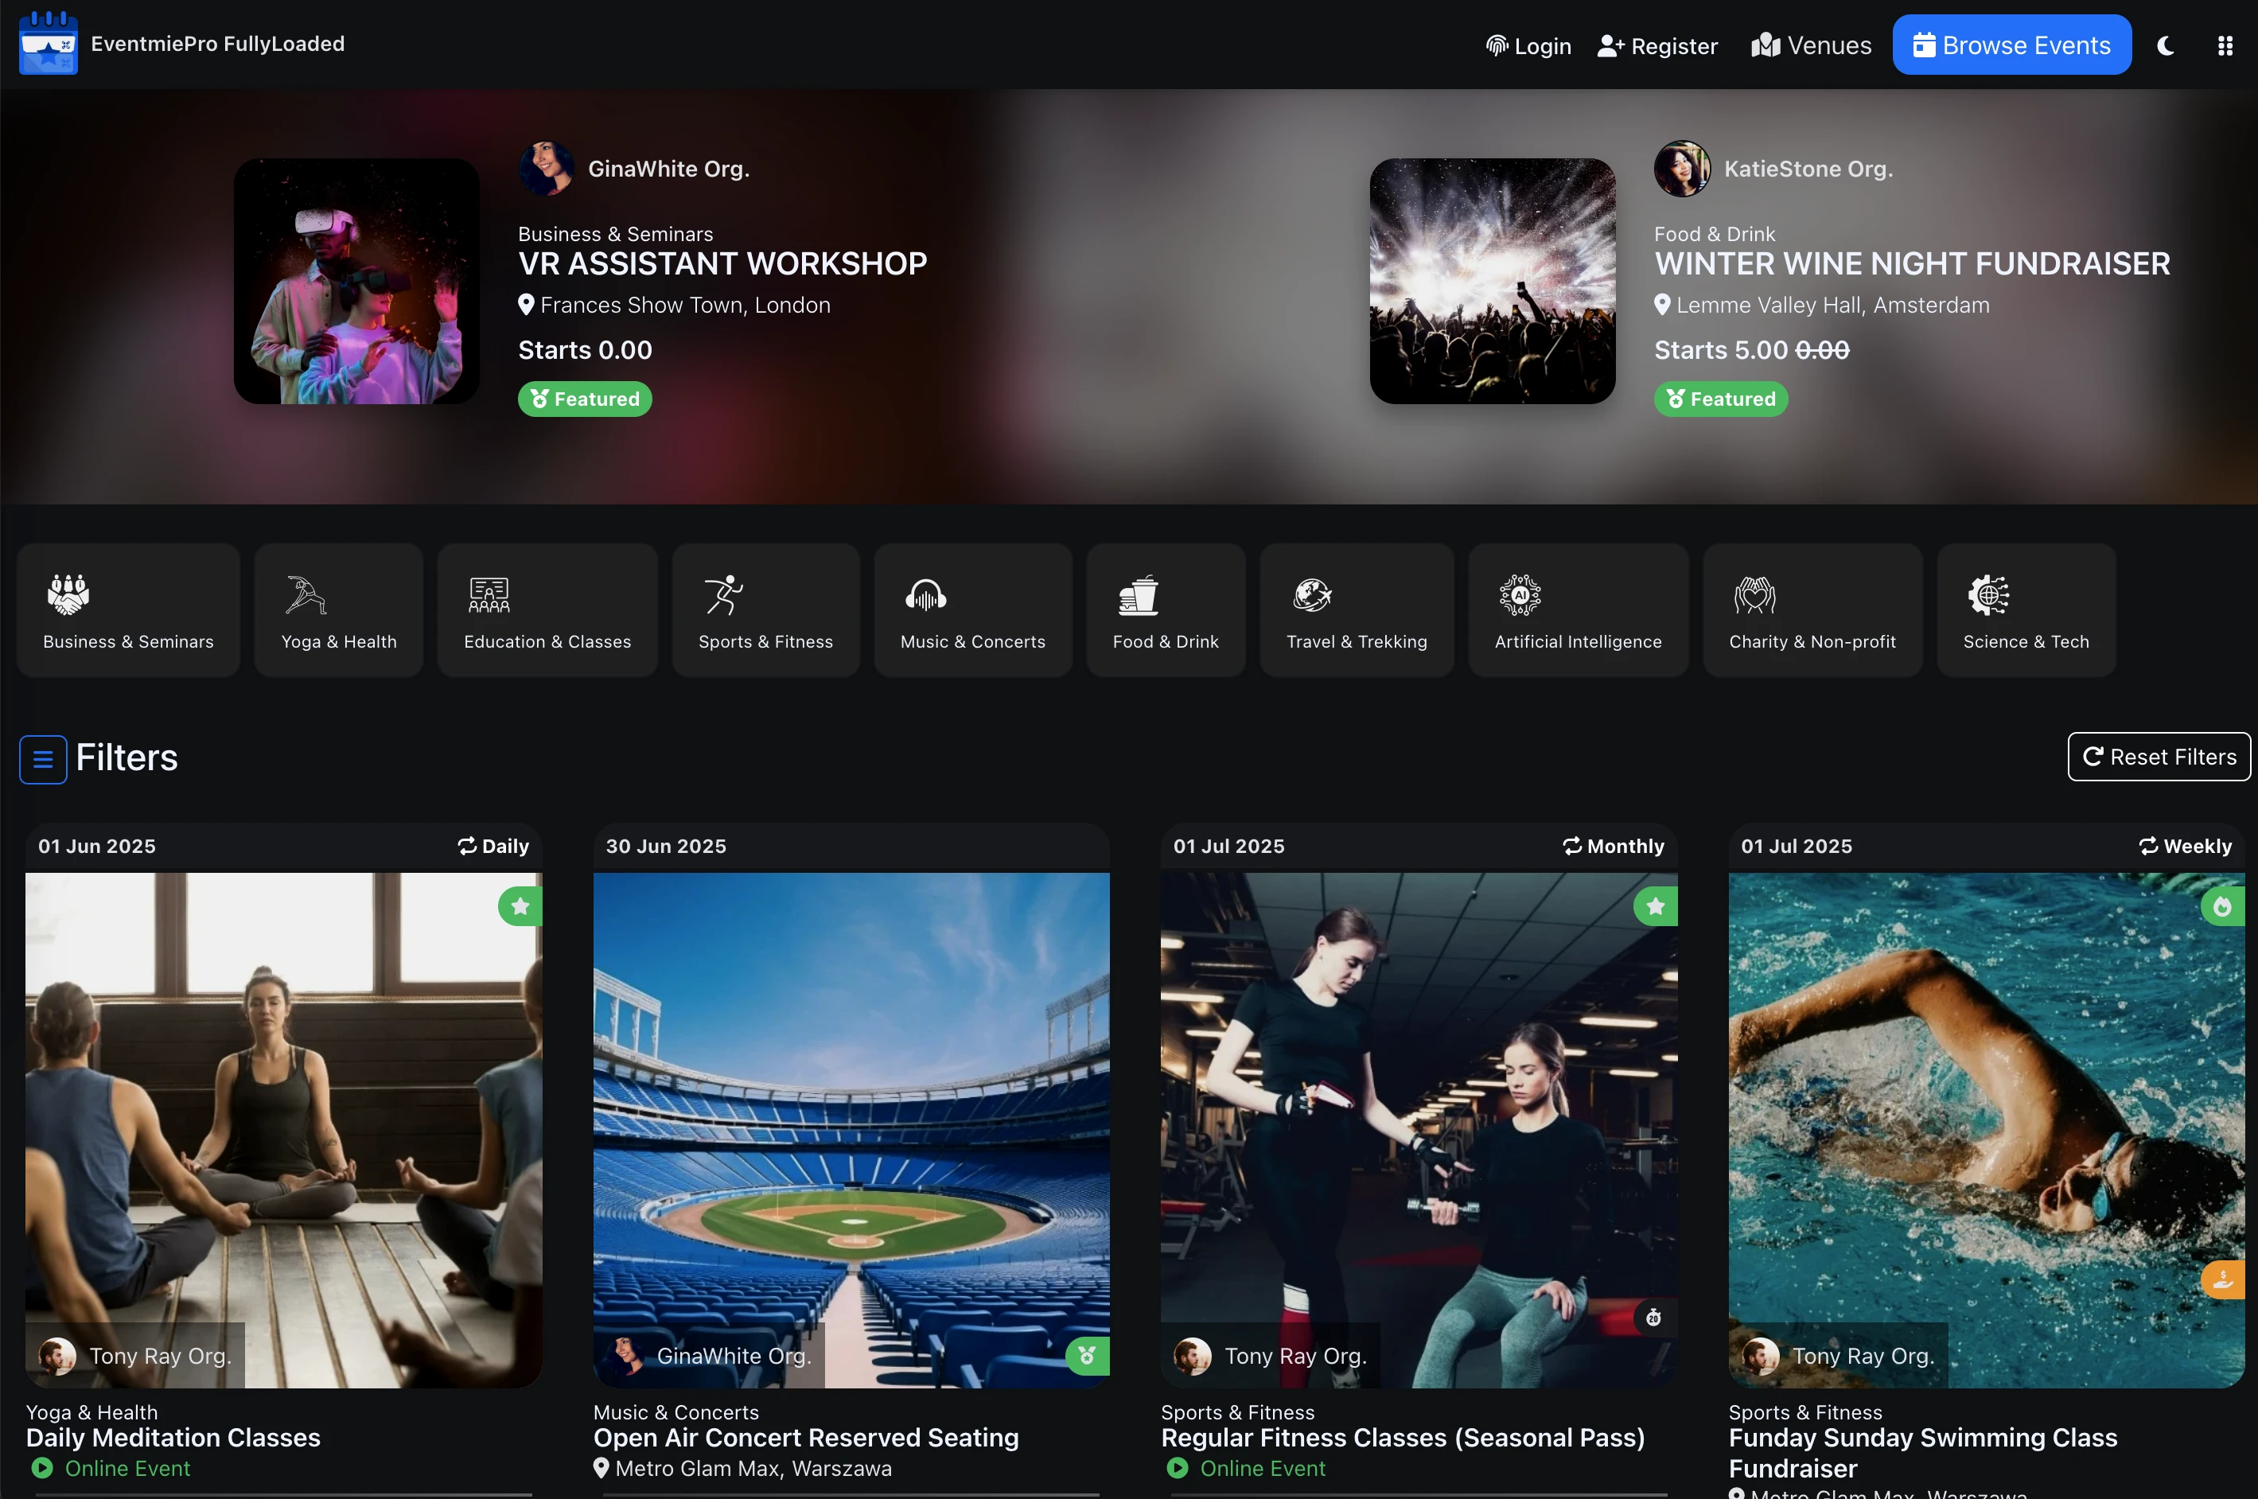Click the Frances Show Town location pin

[x=526, y=305]
